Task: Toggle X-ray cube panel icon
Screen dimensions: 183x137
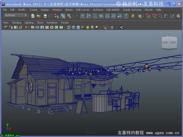Action: coord(112,27)
